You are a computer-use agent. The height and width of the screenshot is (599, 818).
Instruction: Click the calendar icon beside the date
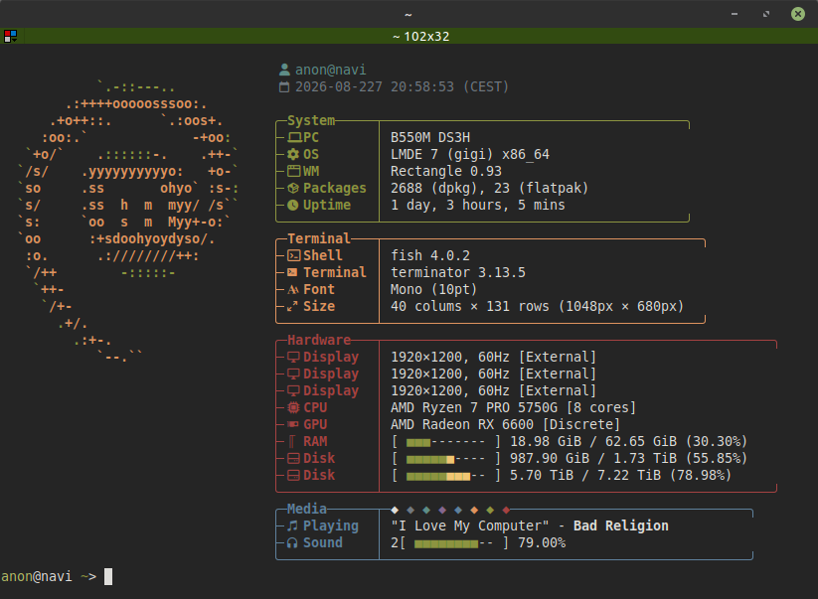[284, 87]
